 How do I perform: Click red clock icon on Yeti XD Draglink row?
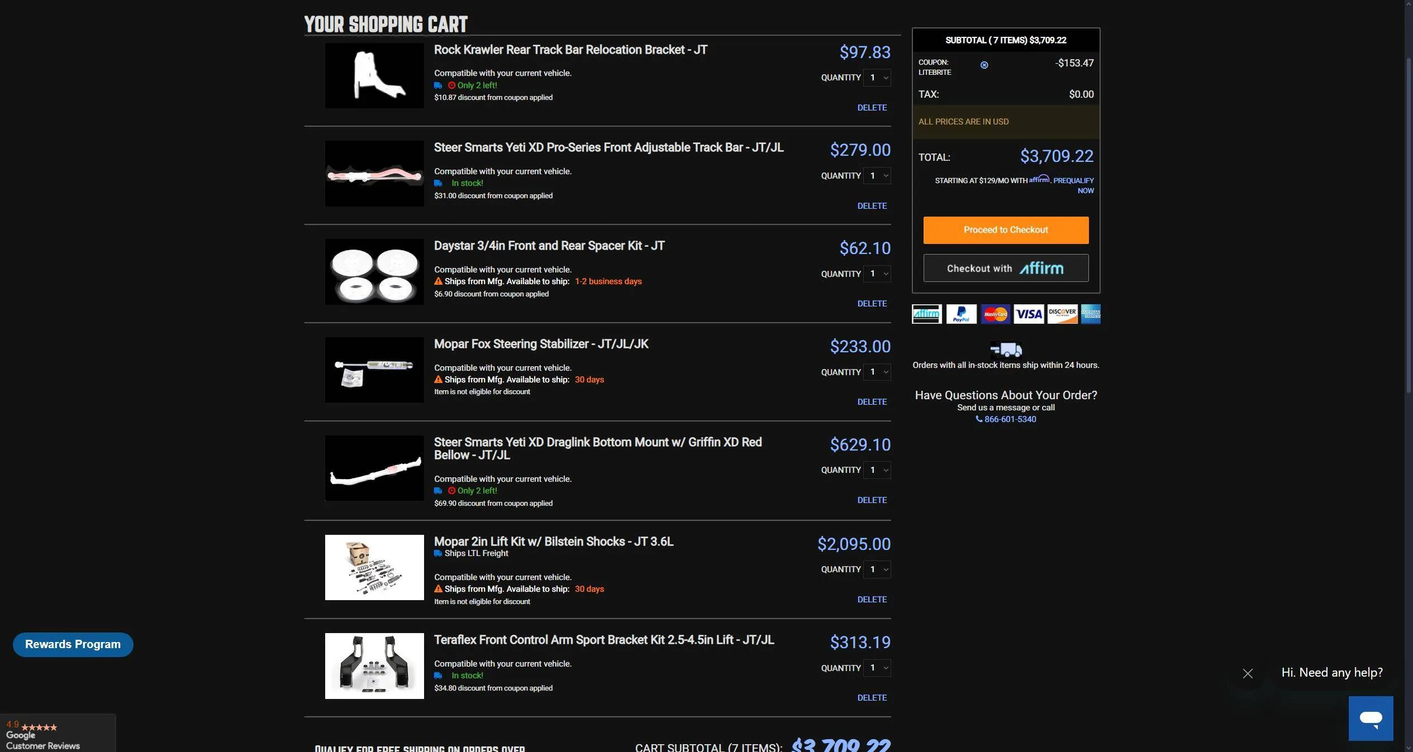(x=451, y=491)
